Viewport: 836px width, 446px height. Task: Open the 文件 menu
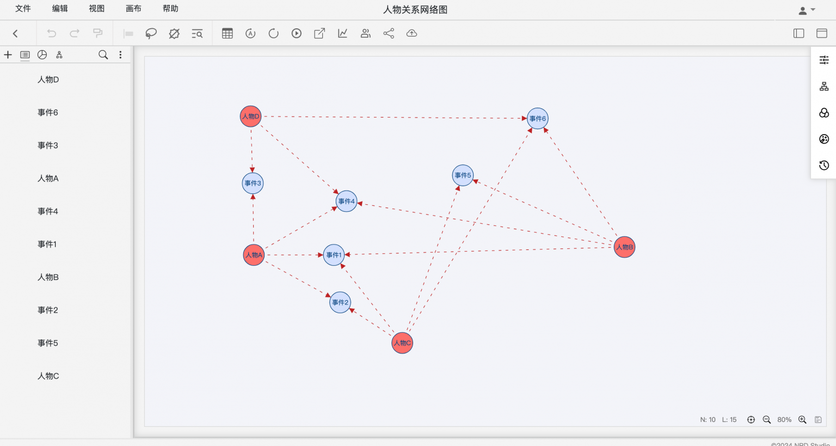(x=23, y=9)
